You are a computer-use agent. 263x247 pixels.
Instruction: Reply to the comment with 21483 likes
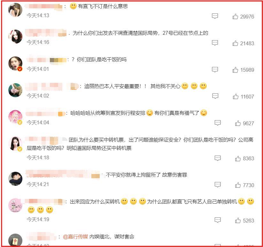coord(215,43)
